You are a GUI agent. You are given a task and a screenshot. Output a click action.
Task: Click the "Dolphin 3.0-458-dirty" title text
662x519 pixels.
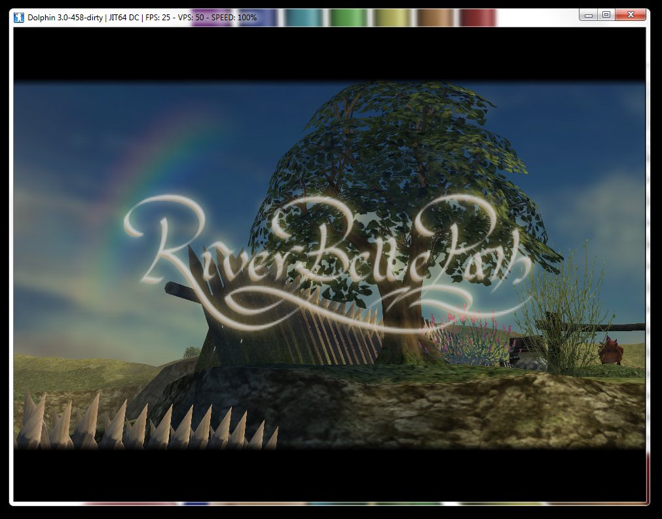[65, 18]
